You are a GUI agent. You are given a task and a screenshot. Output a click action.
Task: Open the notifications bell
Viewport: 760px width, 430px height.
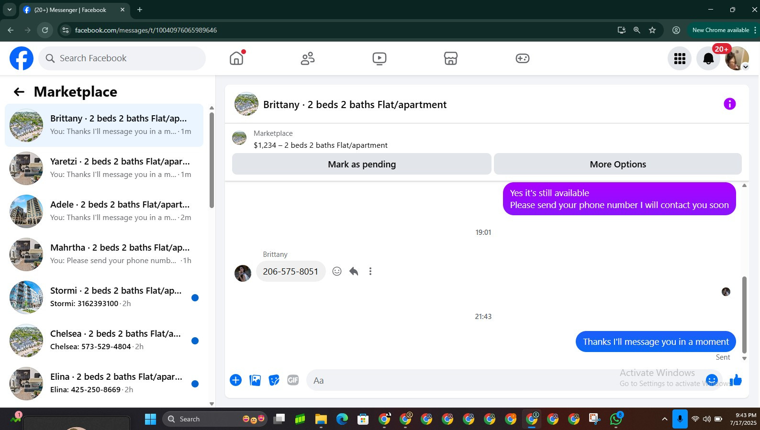(x=708, y=58)
